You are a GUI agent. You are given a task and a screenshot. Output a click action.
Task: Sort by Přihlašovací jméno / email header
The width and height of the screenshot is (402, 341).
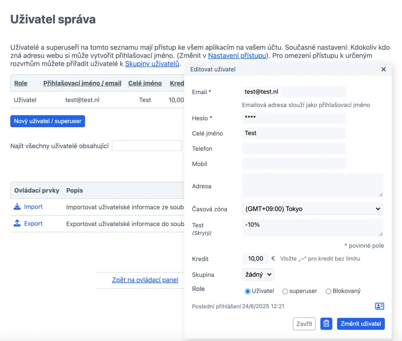82,83
